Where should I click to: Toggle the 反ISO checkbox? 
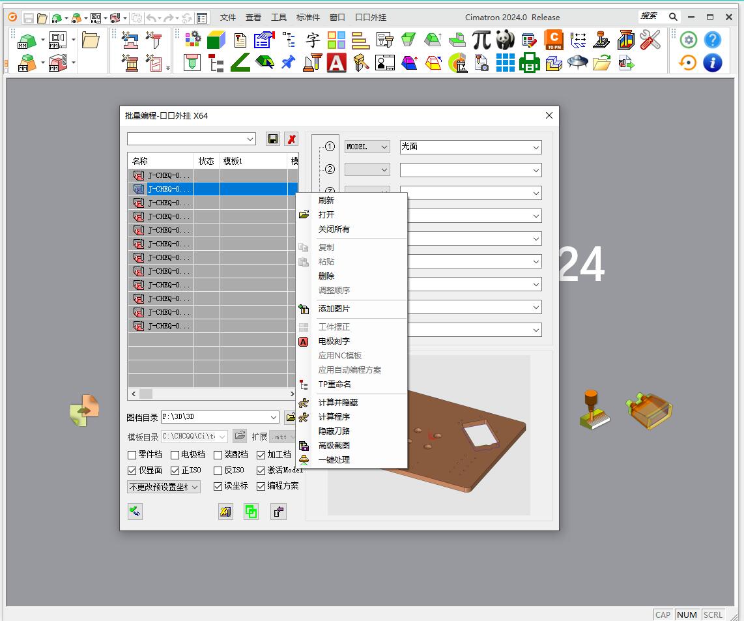pyautogui.click(x=218, y=470)
